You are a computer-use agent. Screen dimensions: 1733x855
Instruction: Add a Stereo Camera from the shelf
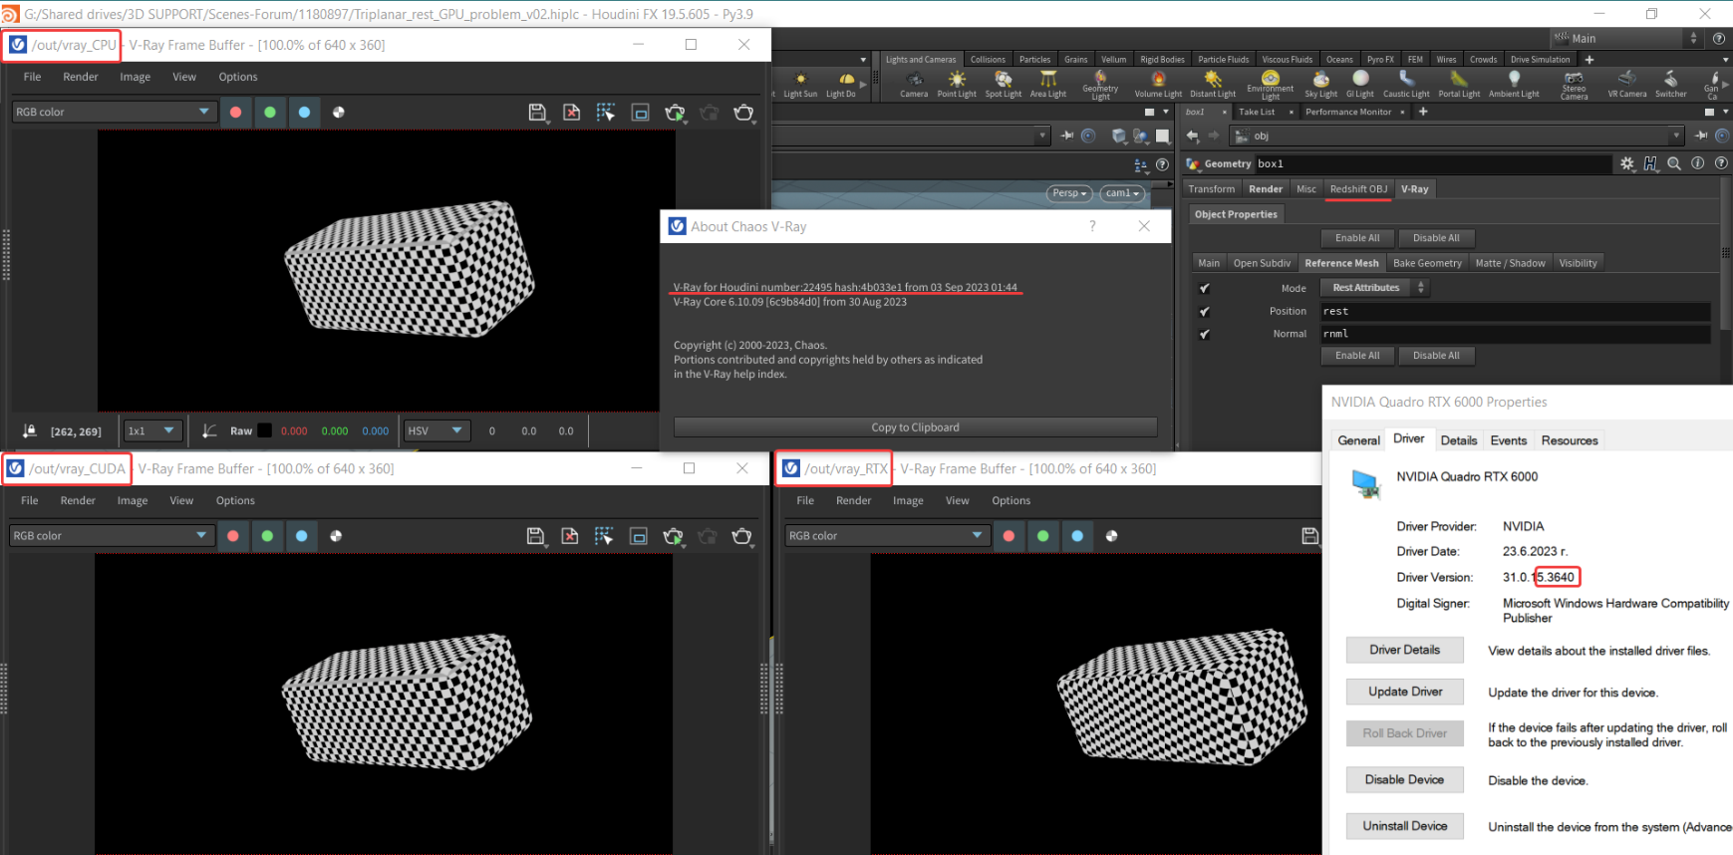click(x=1575, y=85)
